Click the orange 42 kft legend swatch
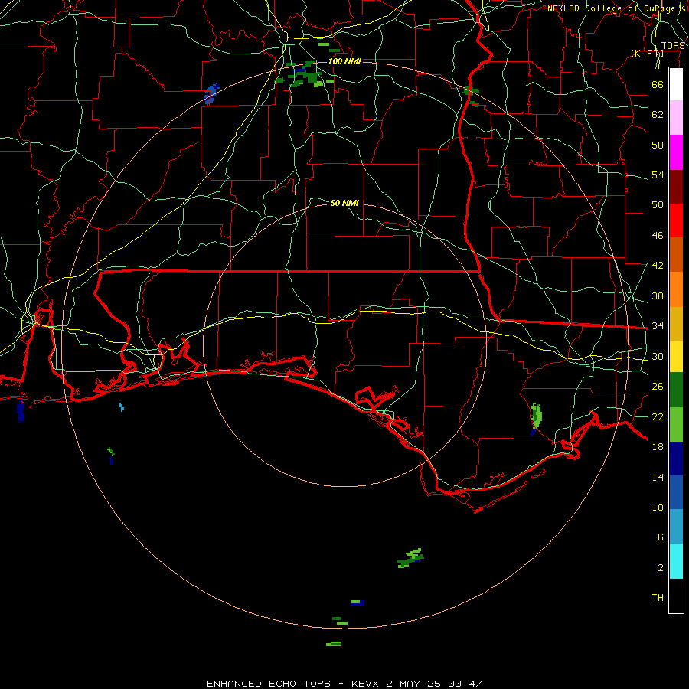The width and height of the screenshot is (689, 689). pos(676,289)
